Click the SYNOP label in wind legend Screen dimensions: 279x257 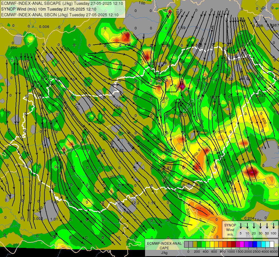pos(230,225)
